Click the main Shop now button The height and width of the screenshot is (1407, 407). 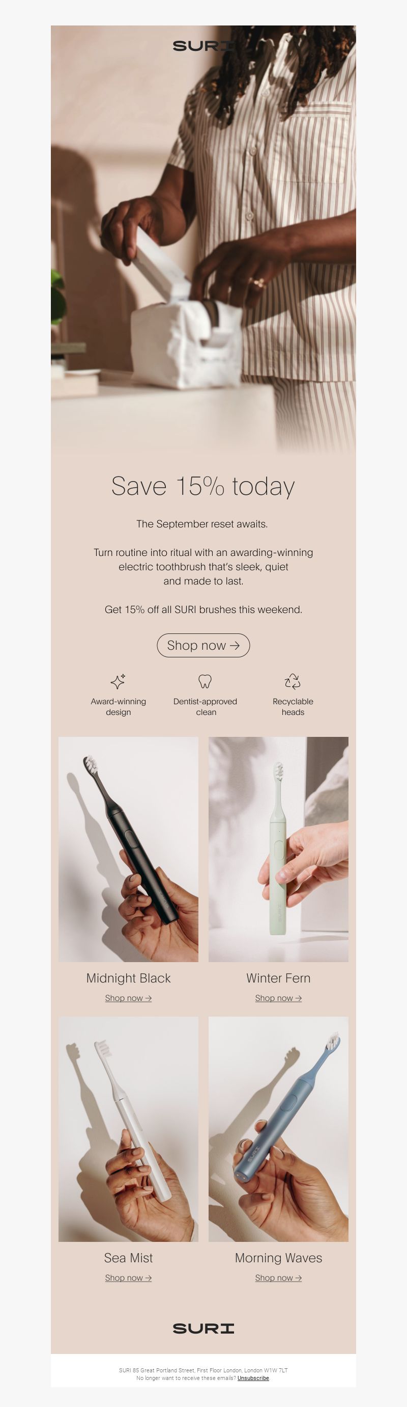point(203,646)
